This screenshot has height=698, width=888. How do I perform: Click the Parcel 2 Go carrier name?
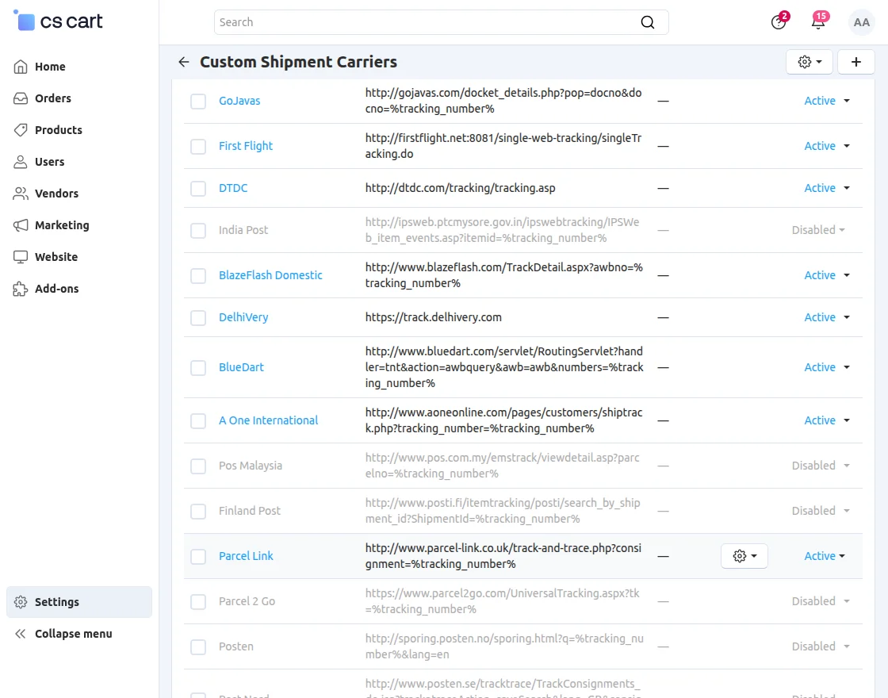(247, 602)
